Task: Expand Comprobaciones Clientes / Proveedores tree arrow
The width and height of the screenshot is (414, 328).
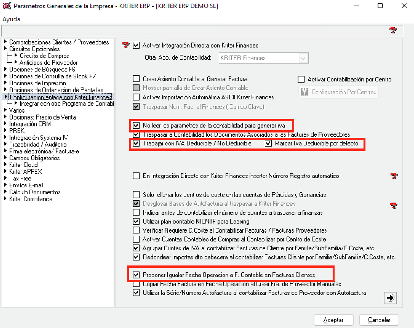Action: coord(5,42)
